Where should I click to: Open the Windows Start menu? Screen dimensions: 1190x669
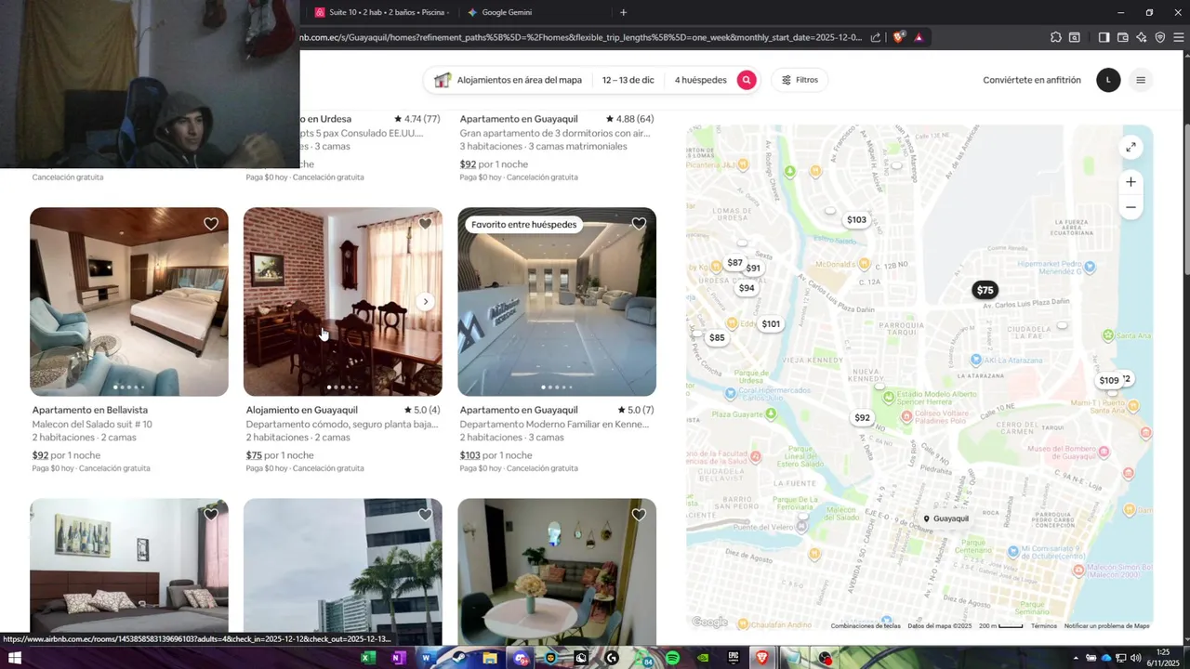click(x=15, y=658)
